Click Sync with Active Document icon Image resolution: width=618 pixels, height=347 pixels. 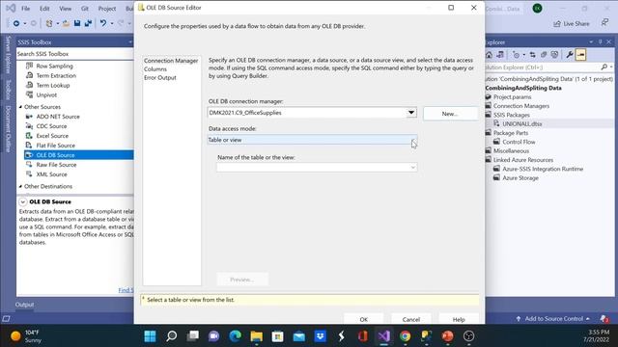pyautogui.click(x=532, y=55)
